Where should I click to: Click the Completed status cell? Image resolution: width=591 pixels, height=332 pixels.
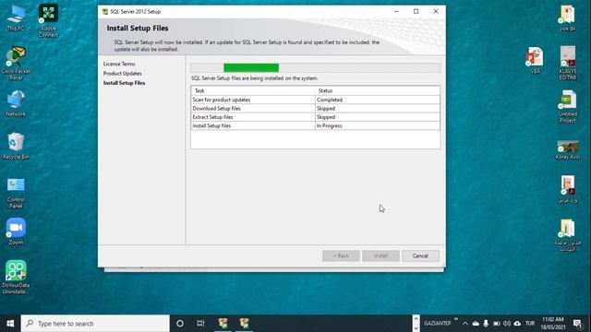378,100
